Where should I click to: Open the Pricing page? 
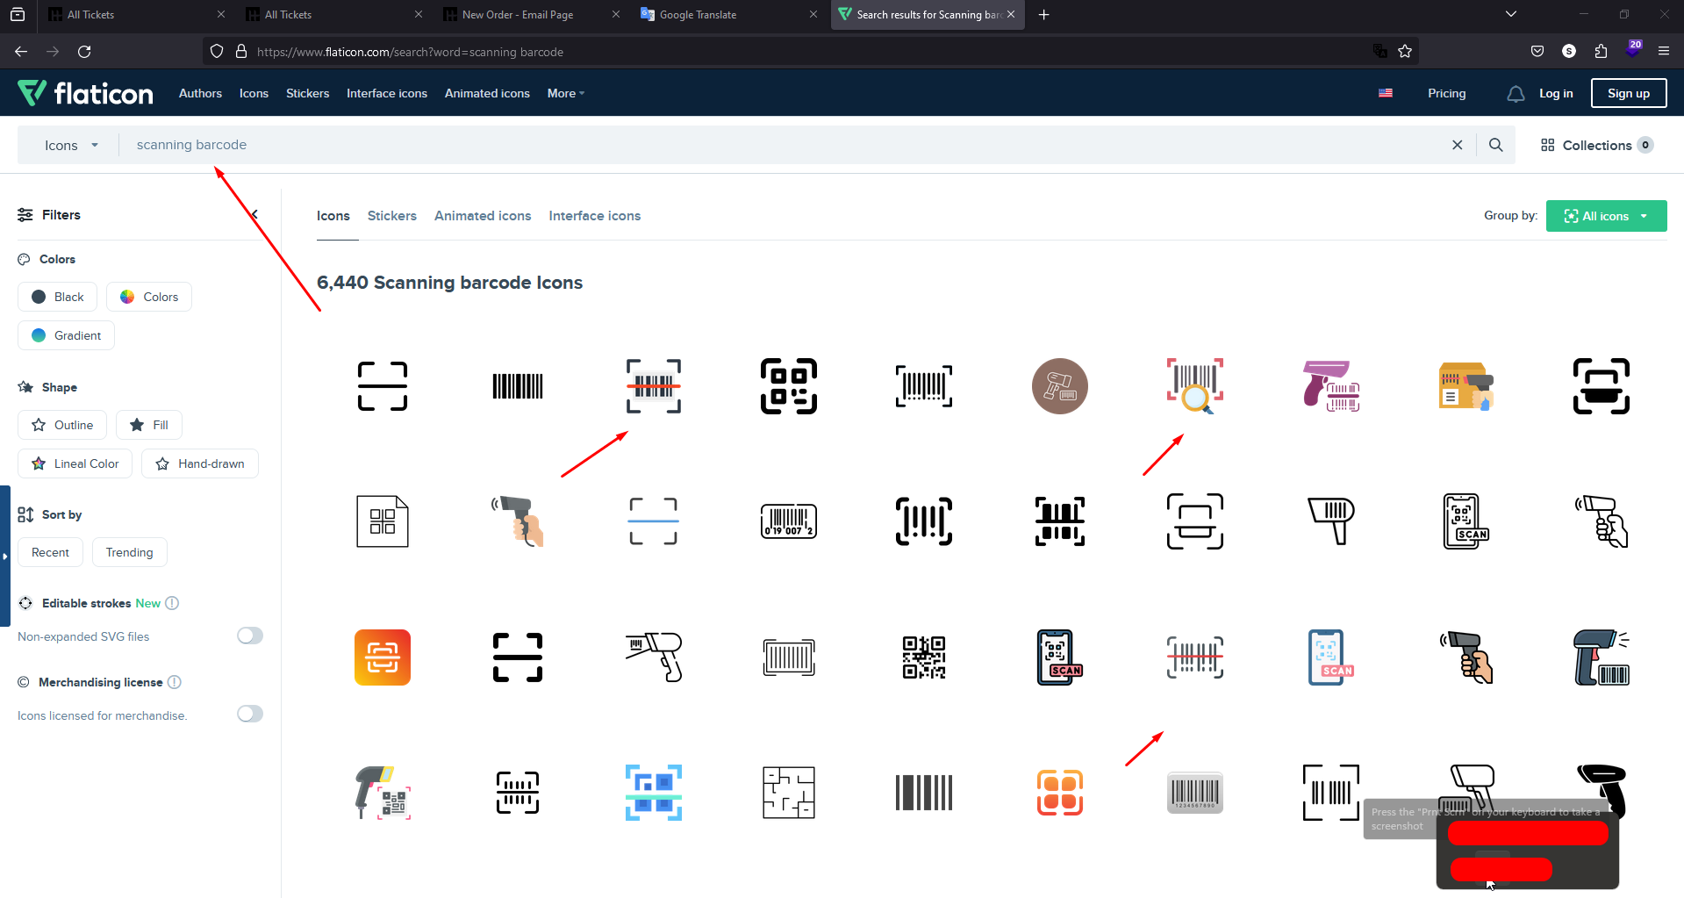[x=1447, y=93]
